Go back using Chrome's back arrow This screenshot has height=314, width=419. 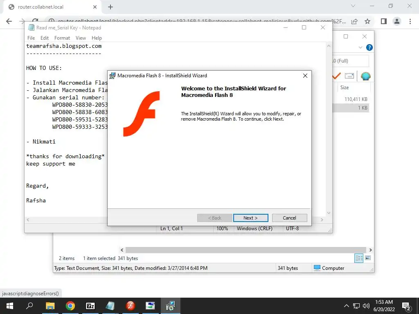point(9,21)
